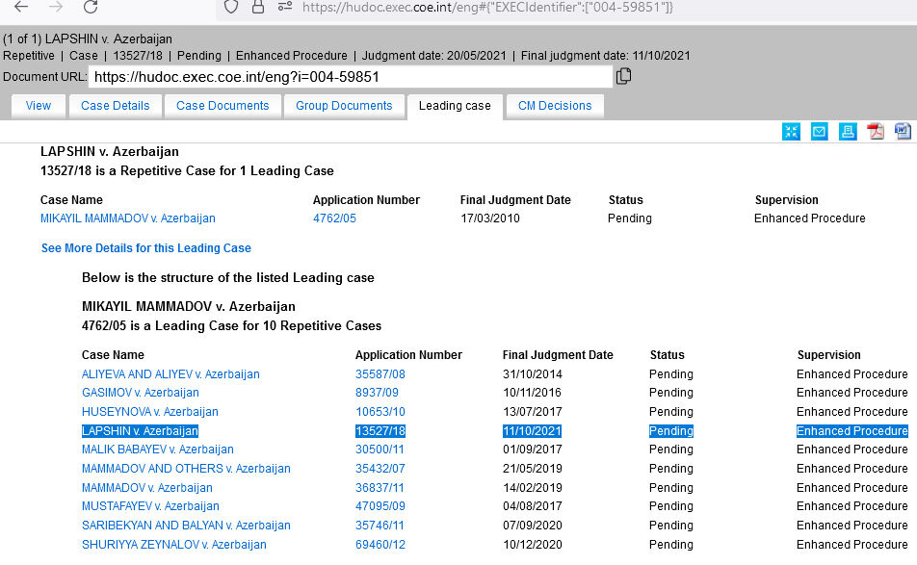The image size is (917, 565).
Task: Open application number 35587/08
Action: point(380,374)
